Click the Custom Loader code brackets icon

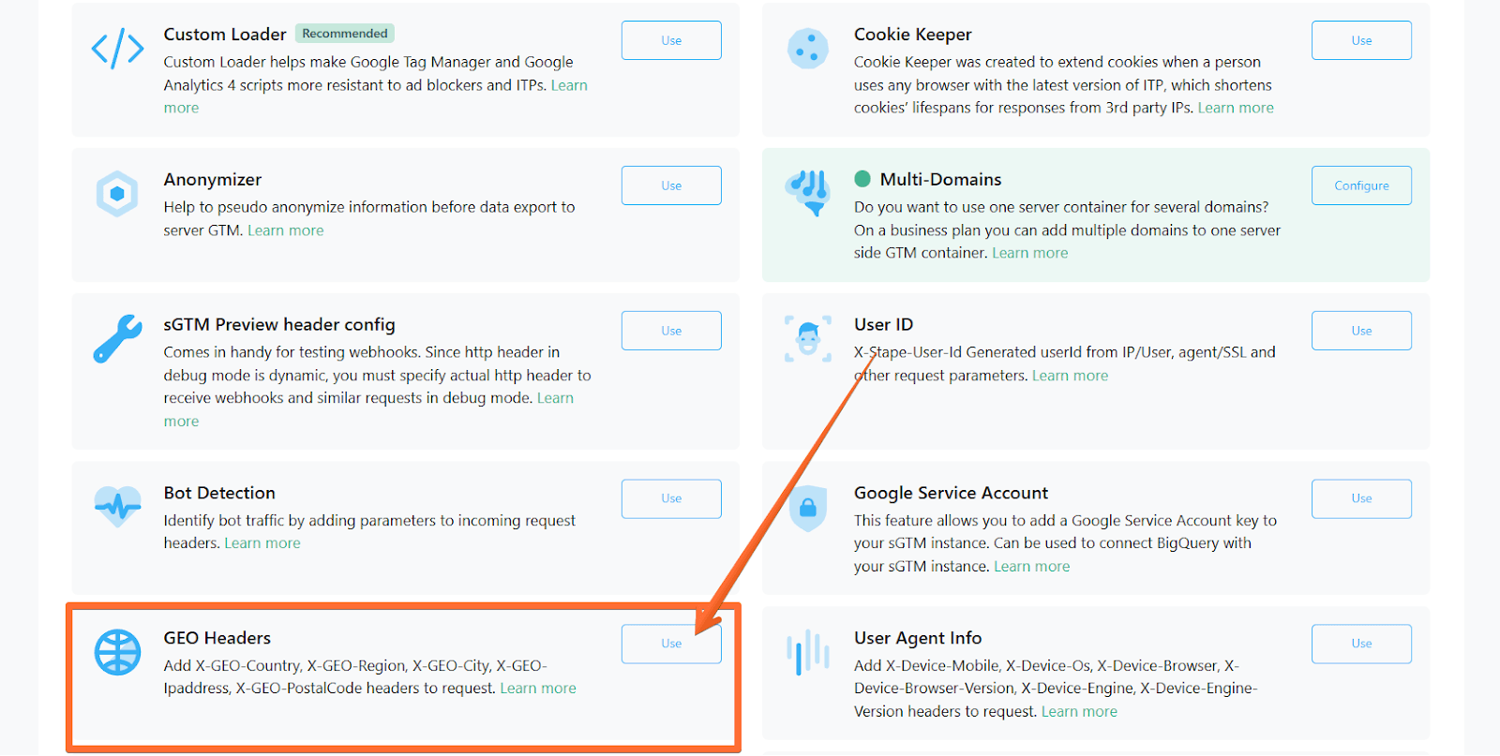point(117,49)
